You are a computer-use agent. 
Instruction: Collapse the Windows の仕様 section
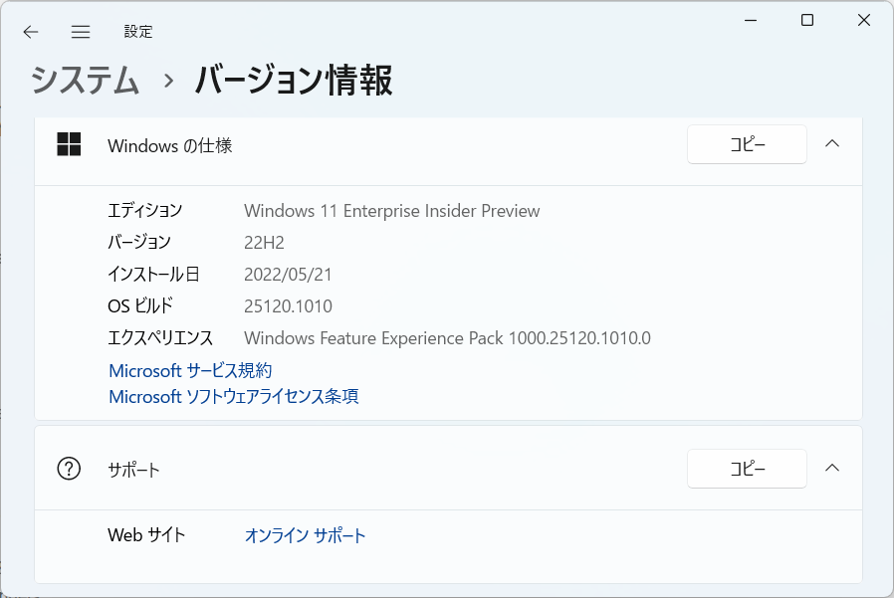click(x=832, y=143)
